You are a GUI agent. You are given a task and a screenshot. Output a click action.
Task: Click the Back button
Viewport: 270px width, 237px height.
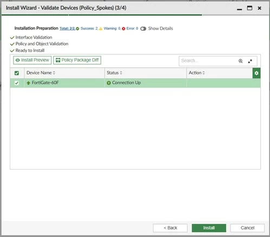pos(170,228)
